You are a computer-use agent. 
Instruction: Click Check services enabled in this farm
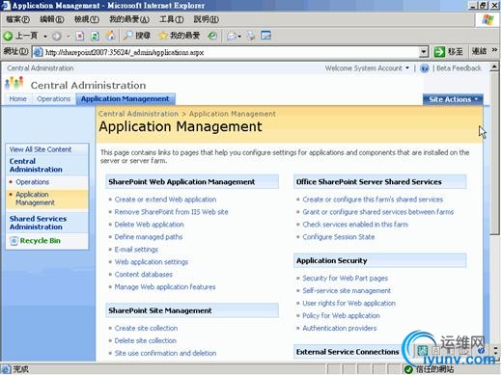click(x=355, y=225)
